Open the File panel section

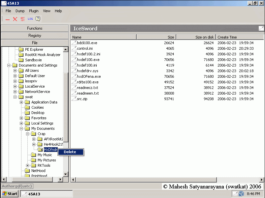35,43
